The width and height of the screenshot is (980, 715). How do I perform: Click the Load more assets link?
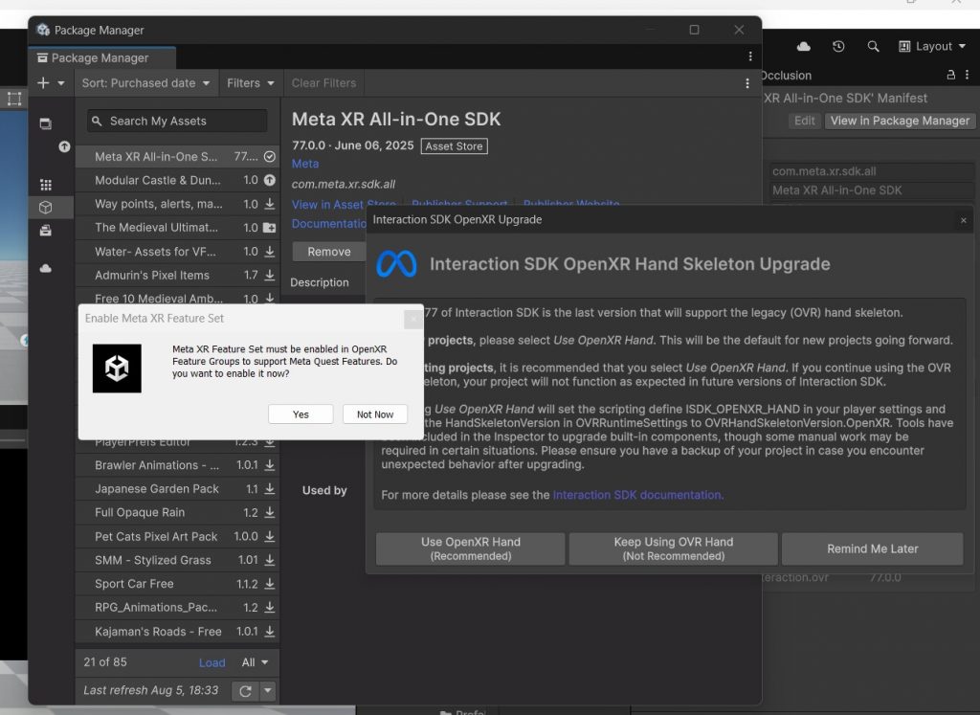[x=212, y=662]
